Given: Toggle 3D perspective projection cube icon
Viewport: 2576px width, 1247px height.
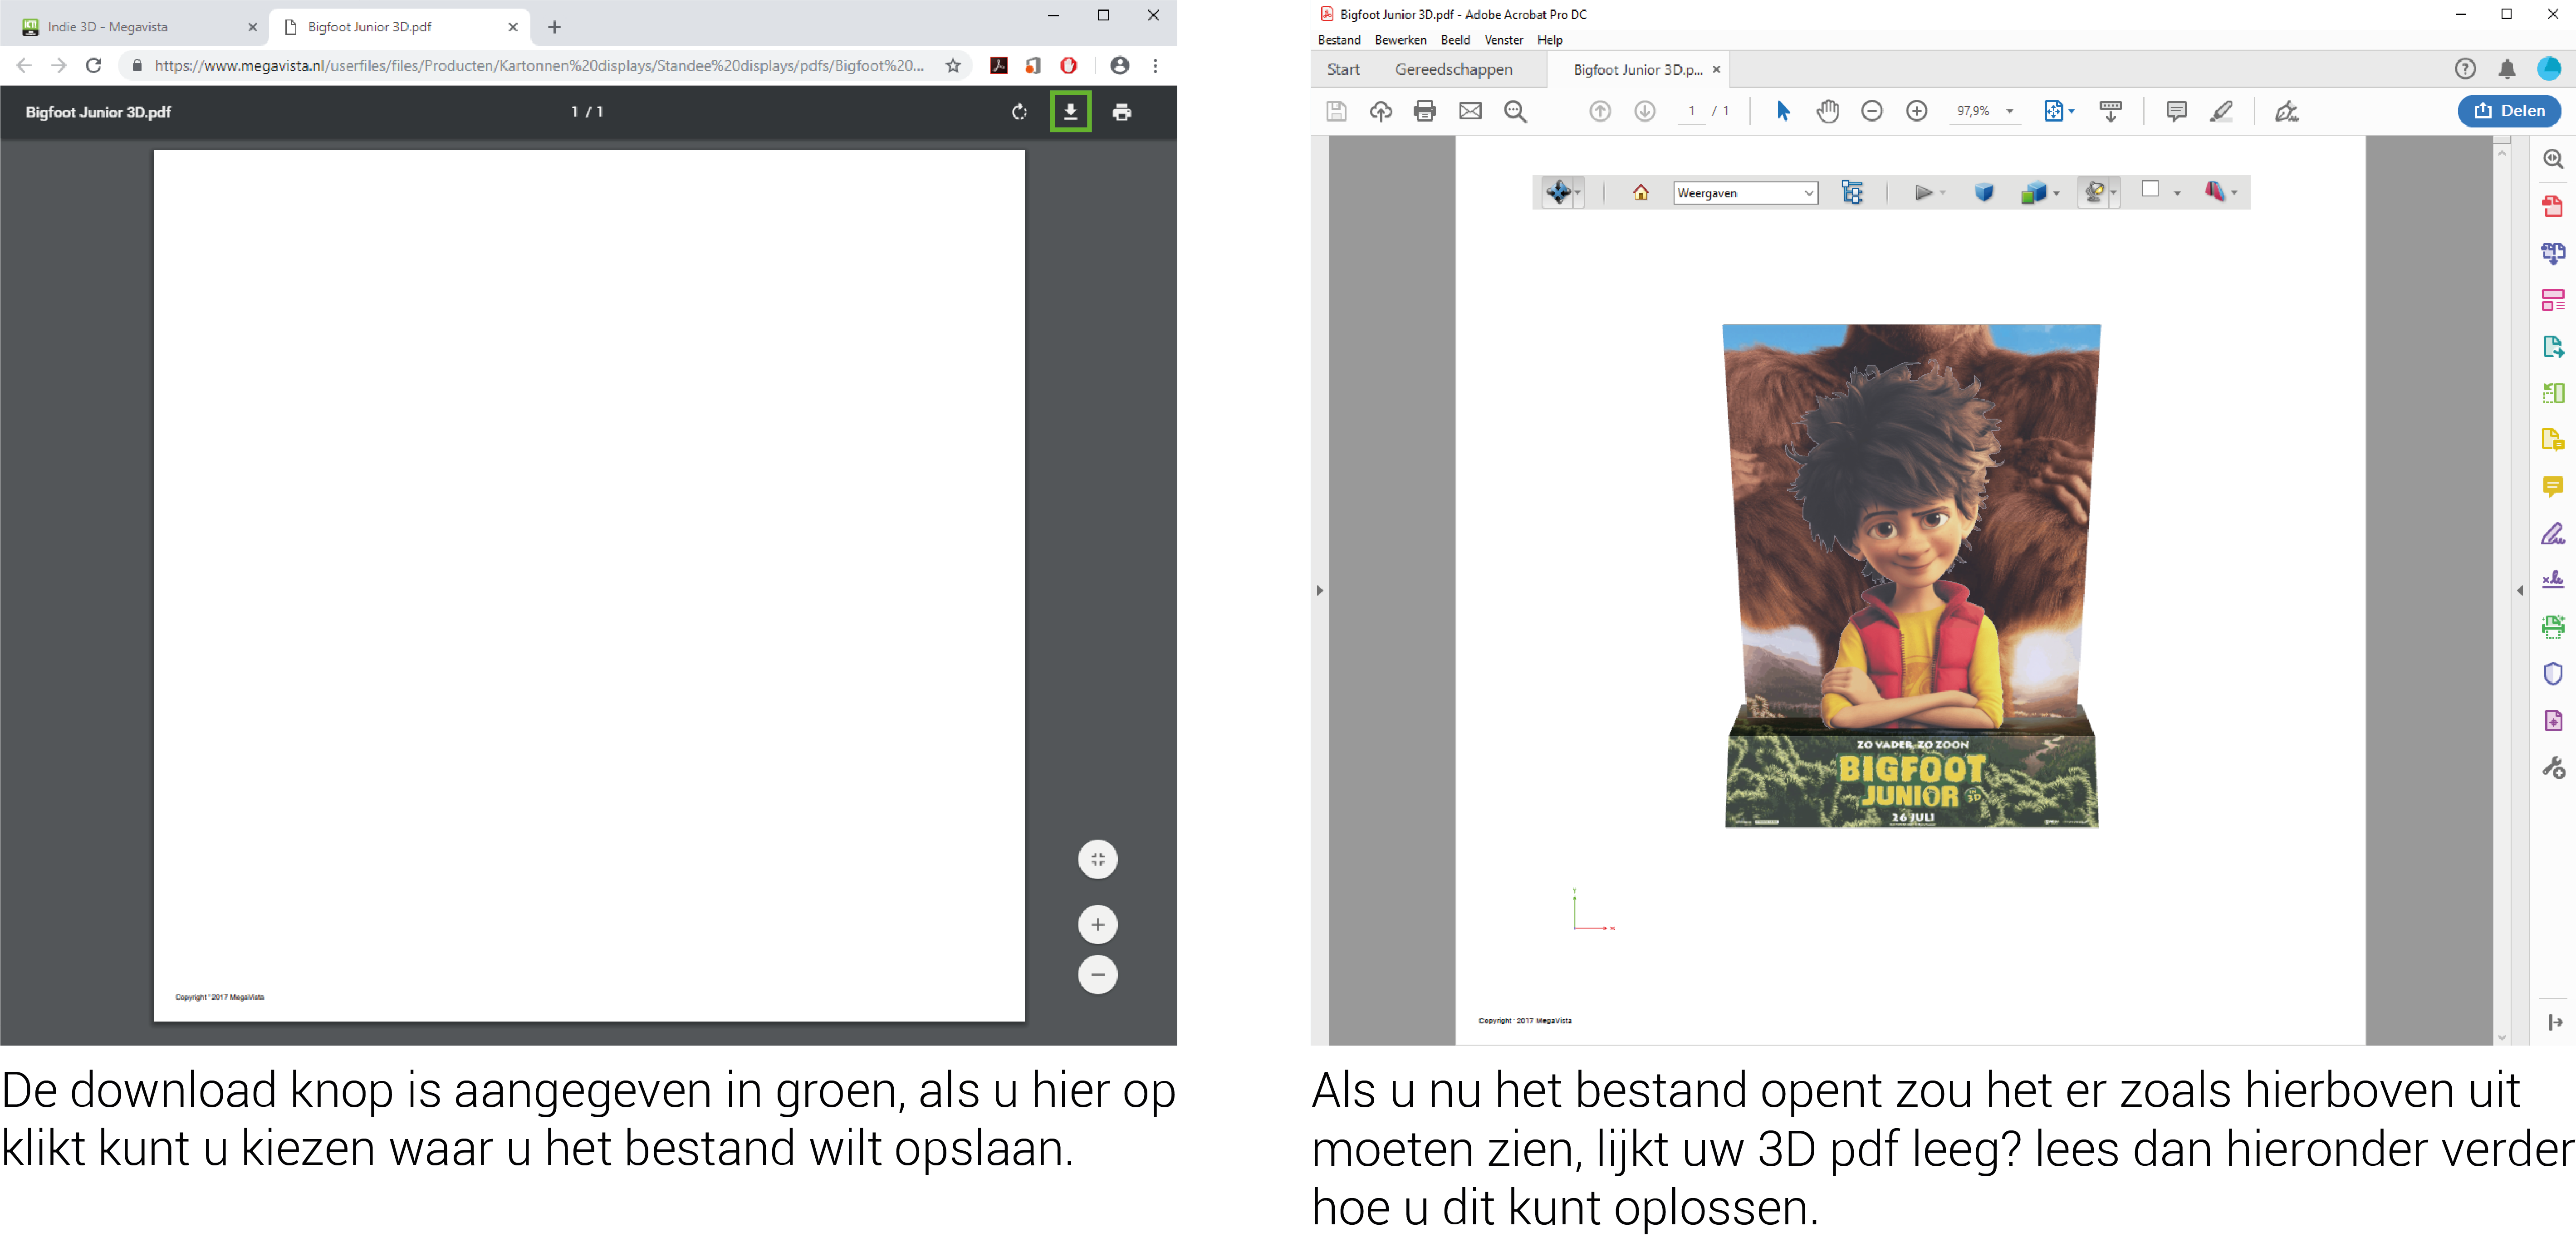Looking at the screenshot, I should point(1984,192).
